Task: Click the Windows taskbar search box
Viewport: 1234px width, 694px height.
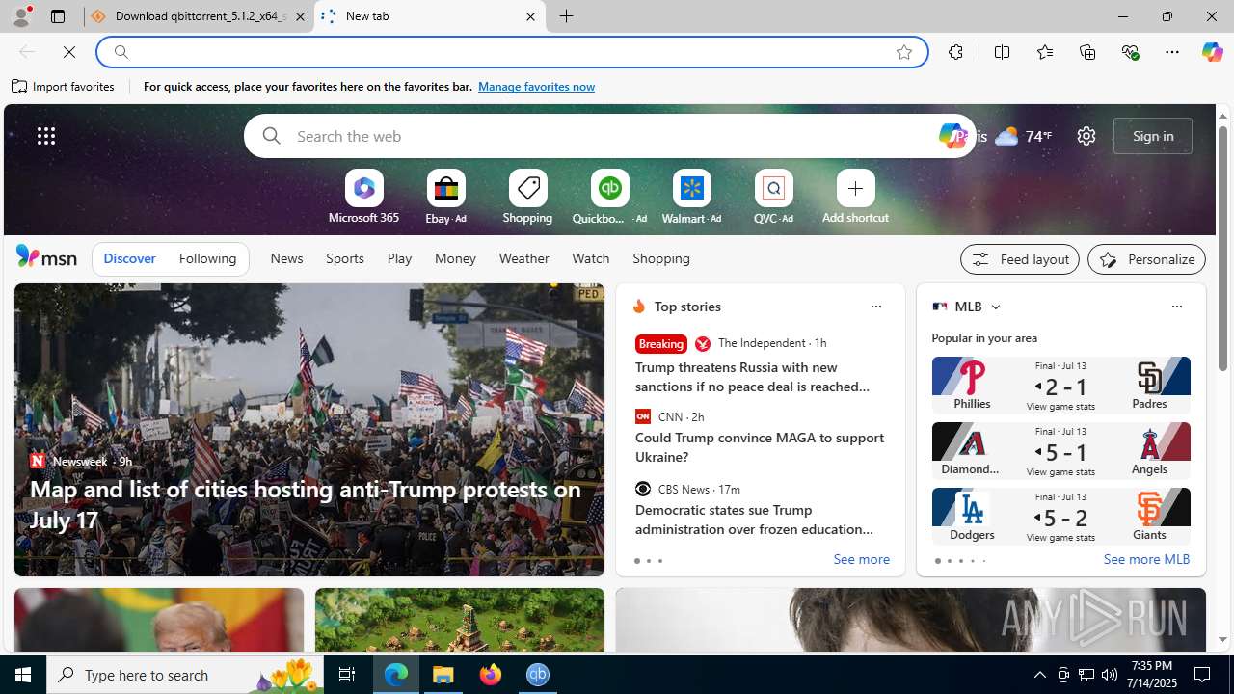Action: click(x=183, y=675)
